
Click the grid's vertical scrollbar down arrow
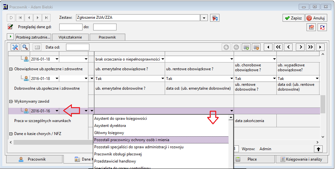(x=323, y=137)
